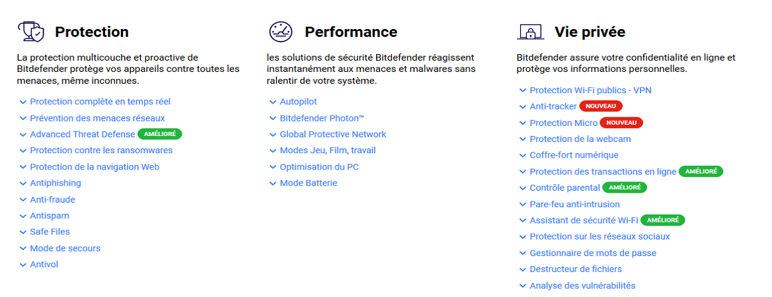Click the Performance section heading
Image resolution: width=772 pixels, height=297 pixels.
[351, 32]
